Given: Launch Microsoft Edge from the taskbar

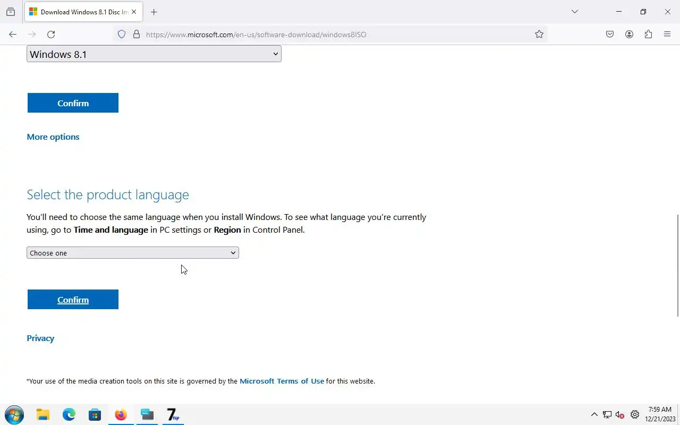Looking at the screenshot, I should coord(69,414).
